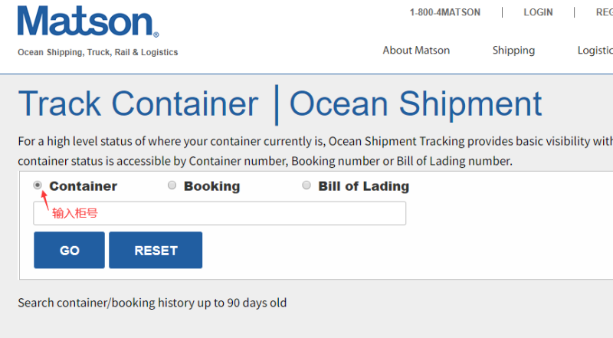The height and width of the screenshot is (338, 613).
Task: Open the About Matson menu
Action: (x=416, y=51)
